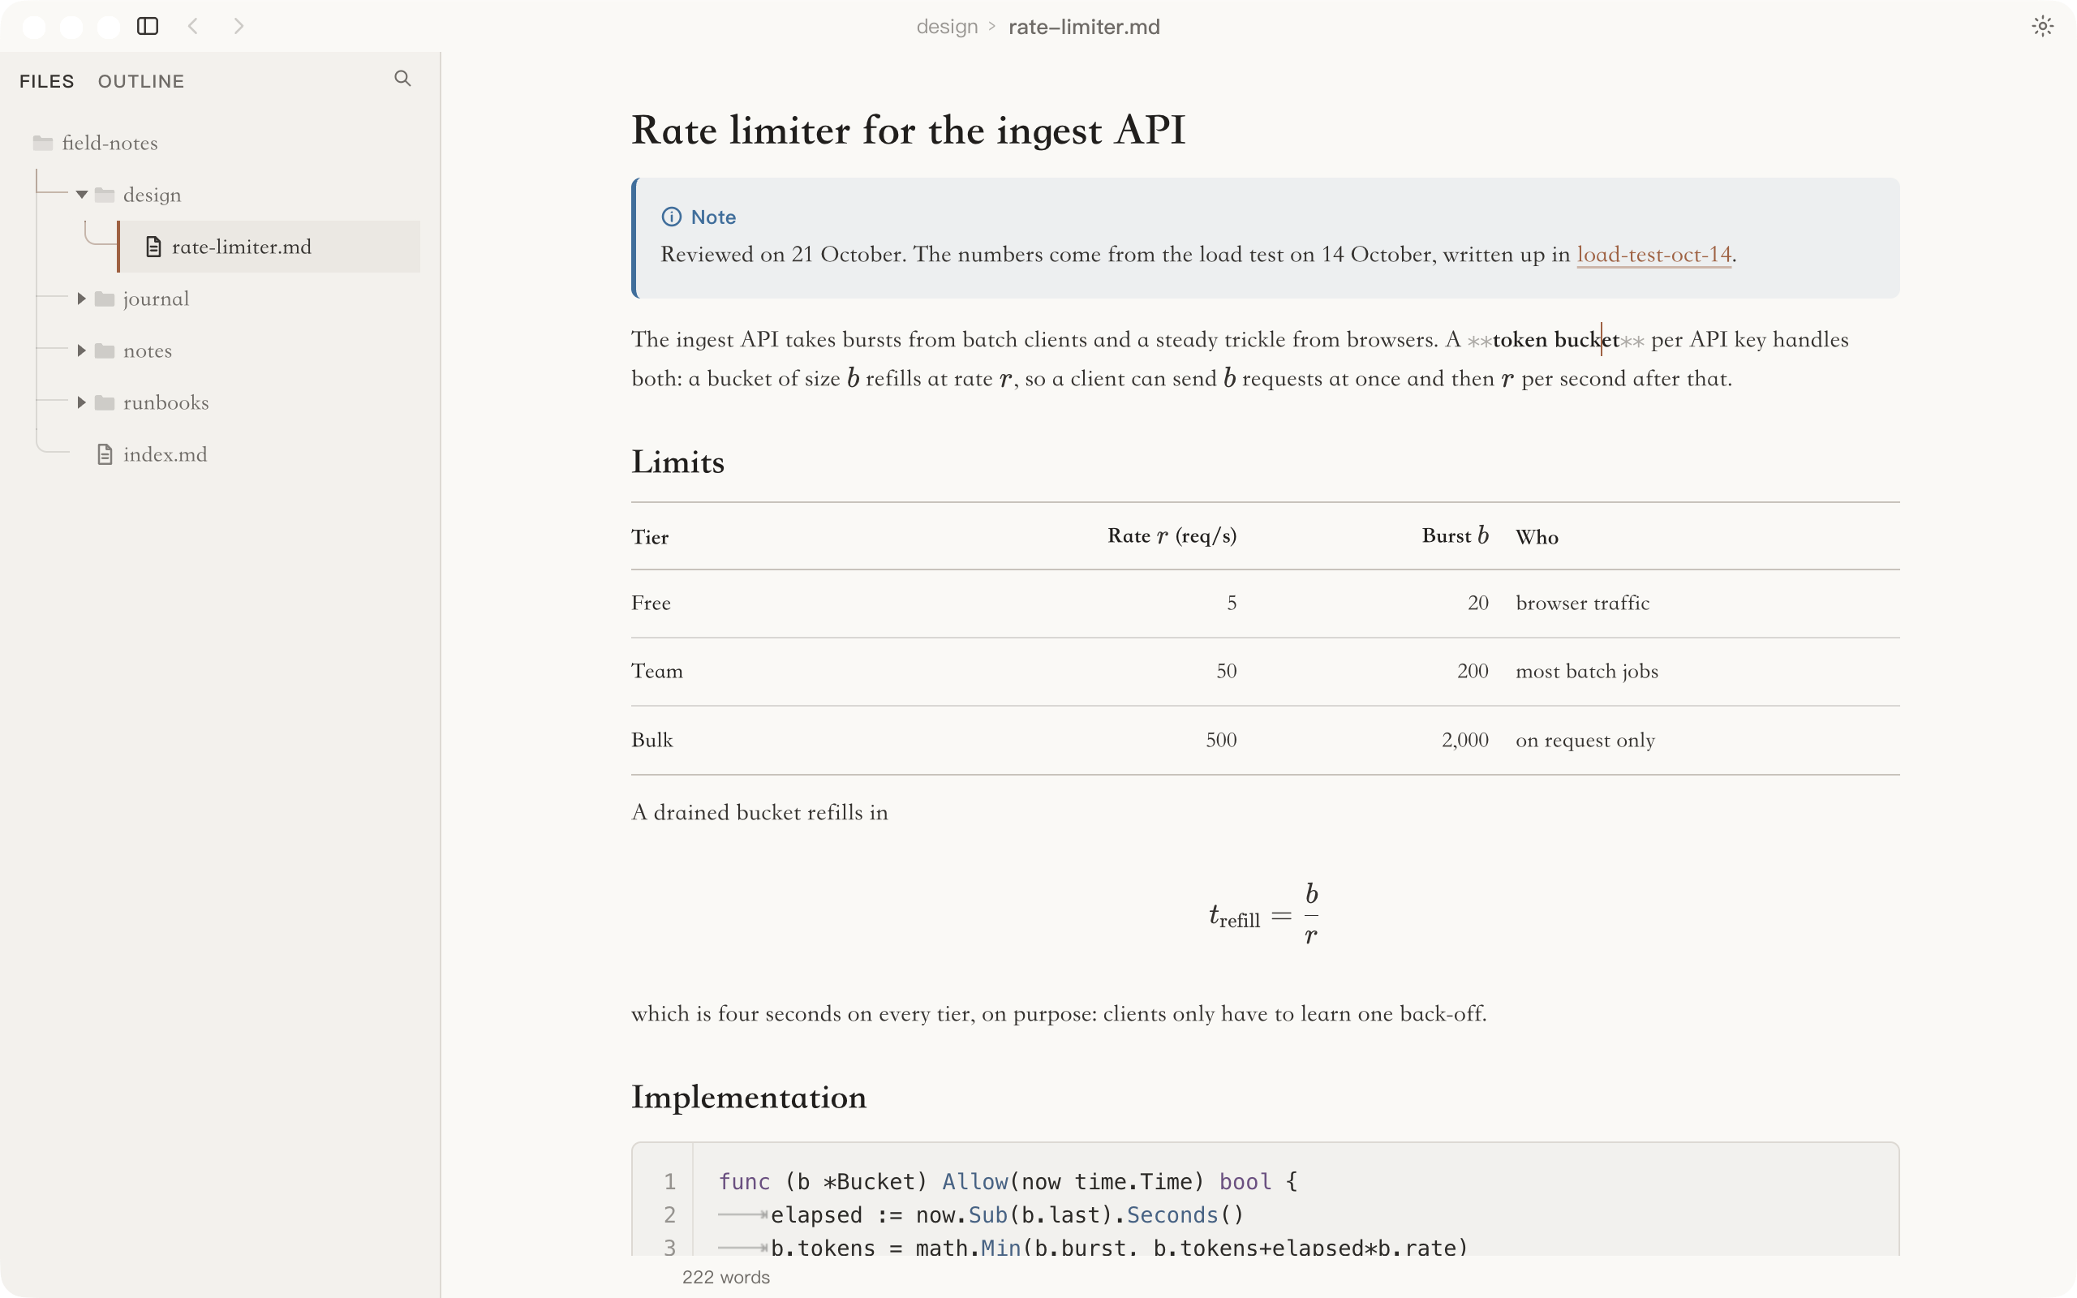Click the field-notes root folder icon
This screenshot has height=1298, width=2077.
(x=43, y=143)
